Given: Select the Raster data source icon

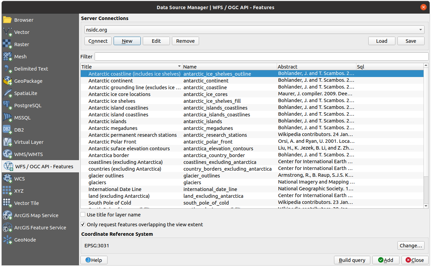Looking at the screenshot, I should click(x=7, y=44).
